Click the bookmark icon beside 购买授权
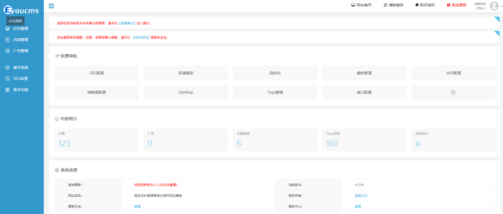503x214 pixels. 417,5
